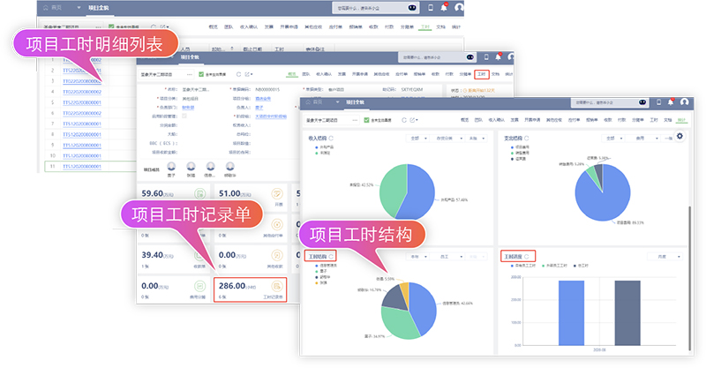
Task: Open the 负责部门 link in middle window form
Action: coord(188,108)
